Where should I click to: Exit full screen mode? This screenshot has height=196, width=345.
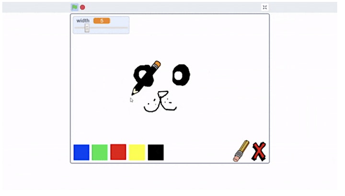pyautogui.click(x=264, y=7)
